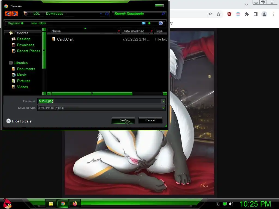This screenshot has height=209, width=279.
Task: Toggle the Chrome side panel
Action: pos(256,14)
